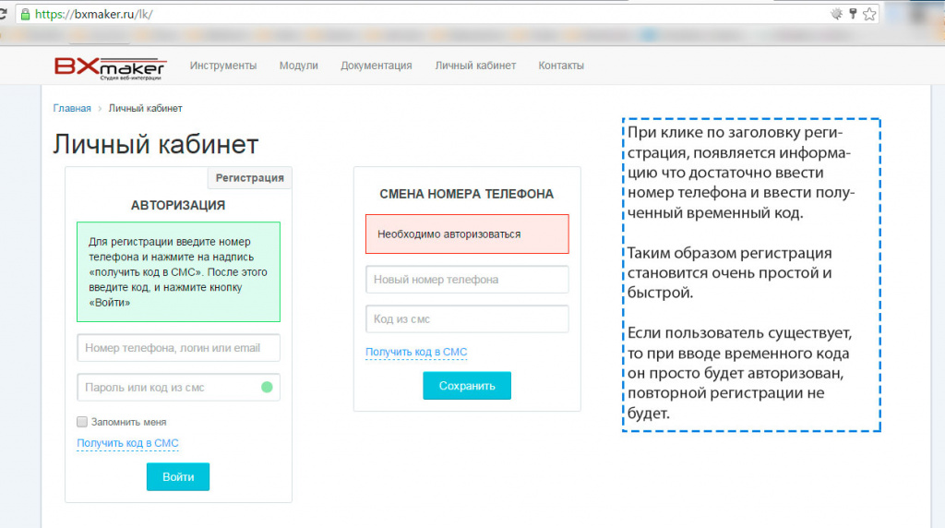The height and width of the screenshot is (528, 945).
Task: Follow the "Главная" breadcrumb link
Action: [72, 108]
